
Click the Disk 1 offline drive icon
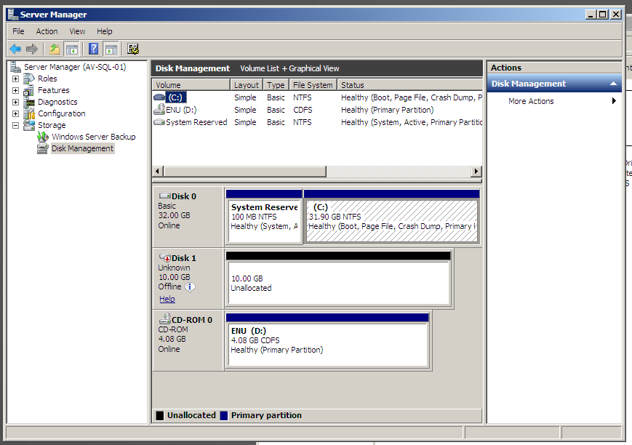pyautogui.click(x=165, y=257)
